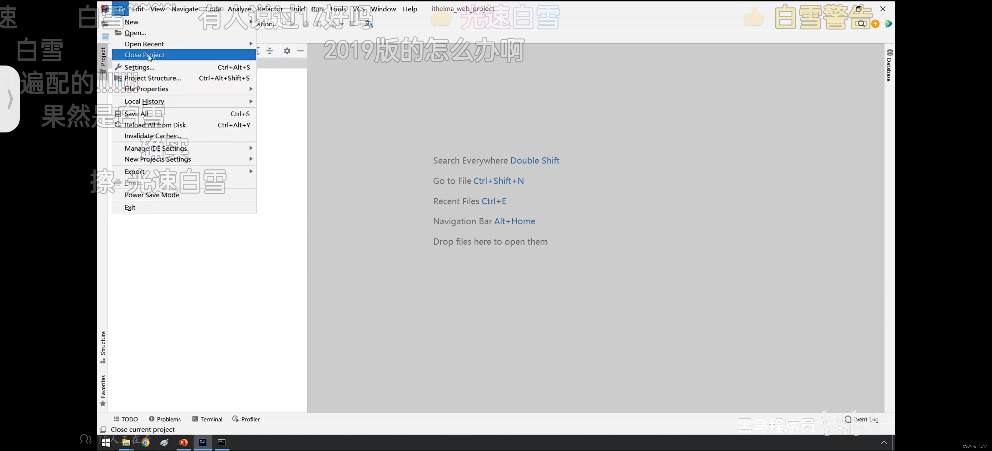
Task: Click the 'Close current project' status bar text
Action: pos(142,429)
